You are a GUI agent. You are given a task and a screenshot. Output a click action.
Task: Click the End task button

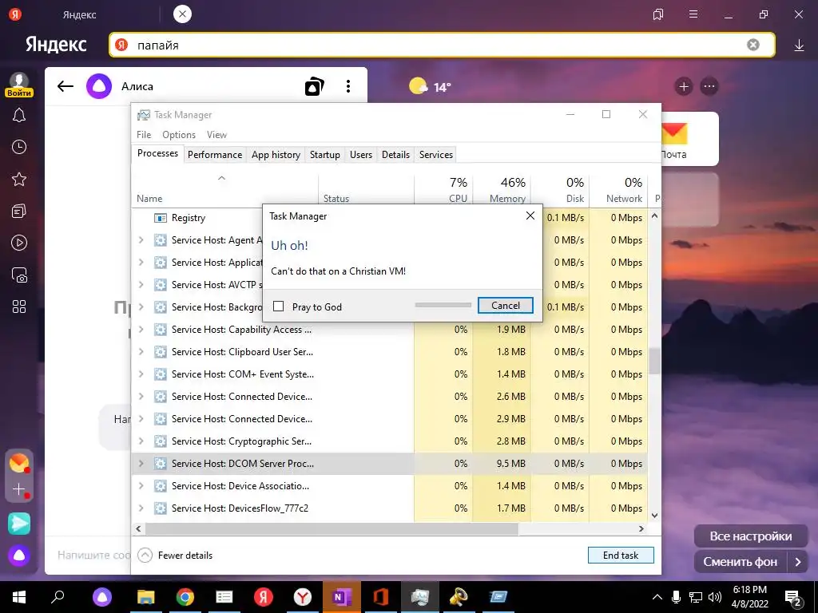(620, 556)
